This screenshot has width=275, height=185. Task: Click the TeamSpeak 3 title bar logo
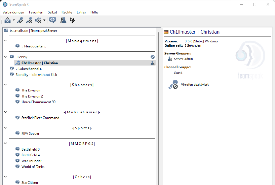(x=5, y=4)
